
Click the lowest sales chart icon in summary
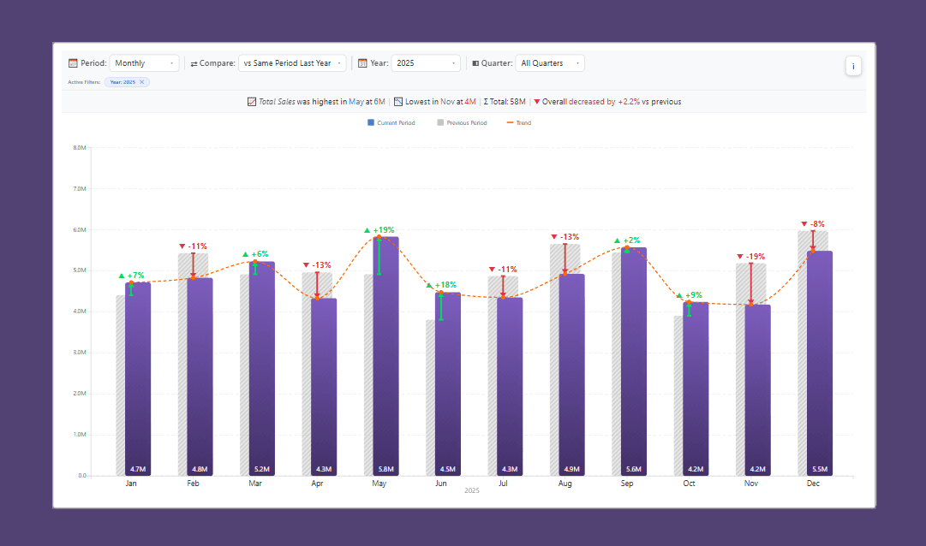398,102
